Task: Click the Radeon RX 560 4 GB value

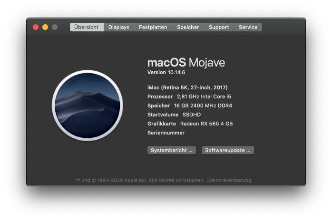Action: click(x=206, y=124)
